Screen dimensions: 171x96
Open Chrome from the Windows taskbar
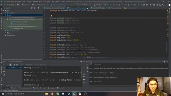pos(52,94)
